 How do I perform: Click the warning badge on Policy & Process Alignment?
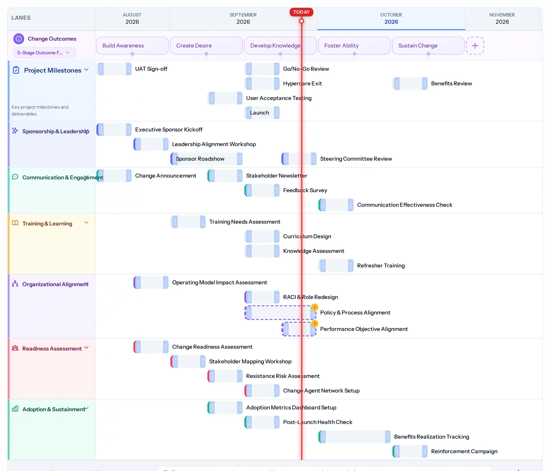point(315,307)
